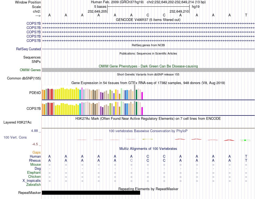Click the OMIM Genes label
255x199 pixels.
click(30, 70)
